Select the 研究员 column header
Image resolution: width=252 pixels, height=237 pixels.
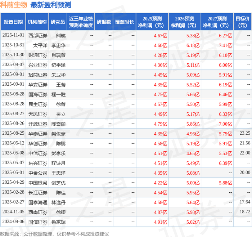(58, 22)
